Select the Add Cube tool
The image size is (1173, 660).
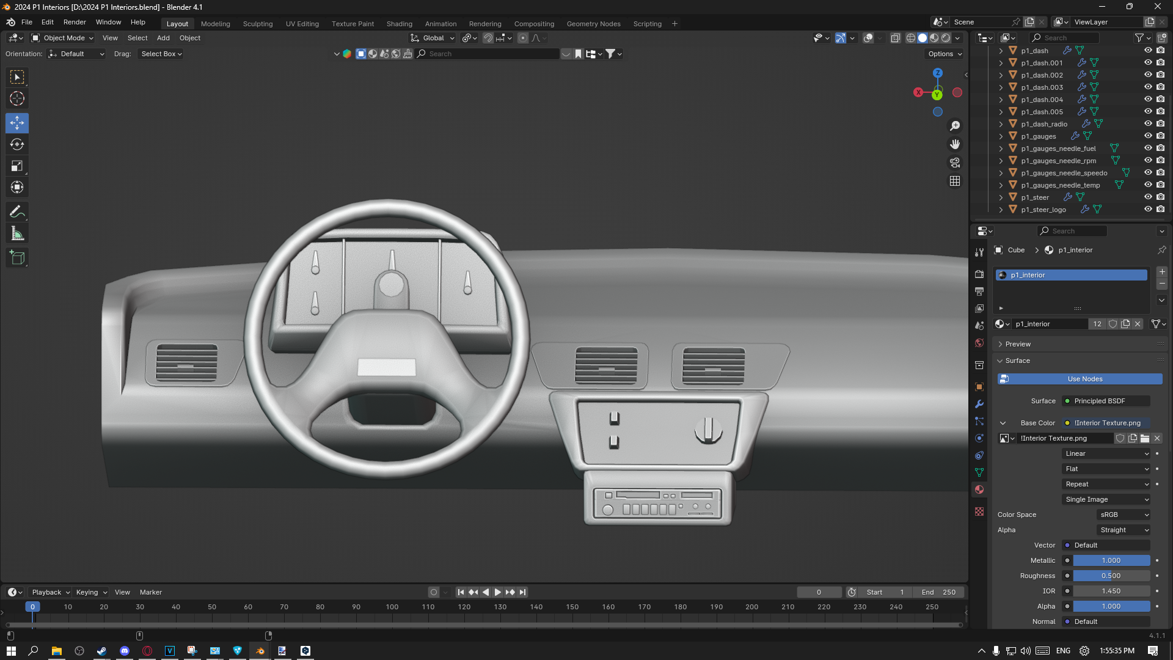tap(17, 257)
